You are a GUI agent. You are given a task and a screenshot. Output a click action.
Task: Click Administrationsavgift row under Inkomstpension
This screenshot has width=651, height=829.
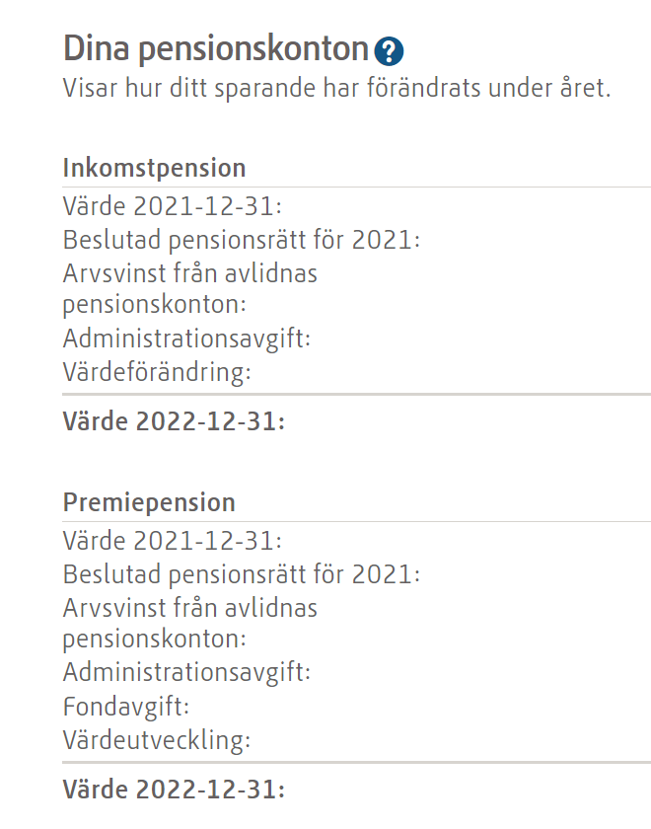tap(186, 338)
